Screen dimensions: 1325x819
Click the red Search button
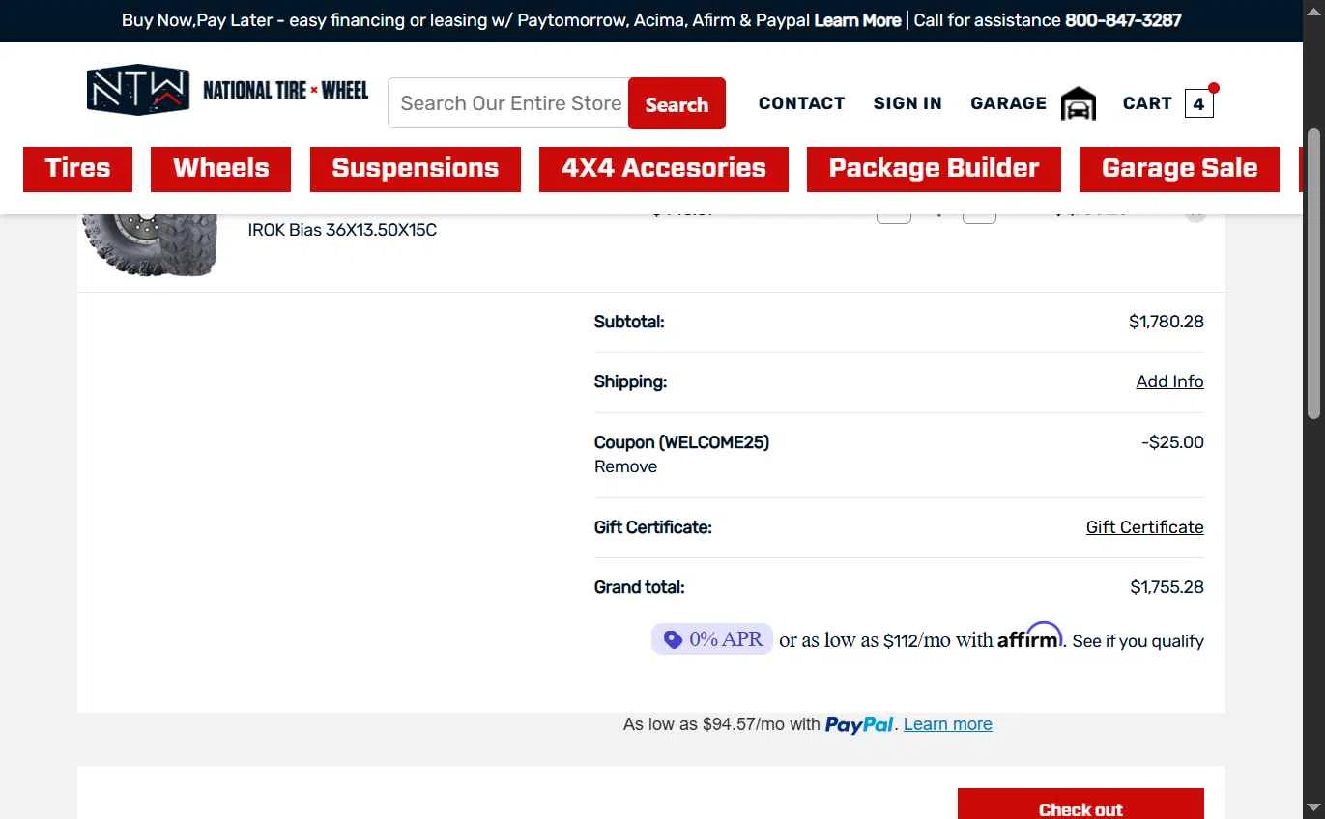[x=677, y=103]
